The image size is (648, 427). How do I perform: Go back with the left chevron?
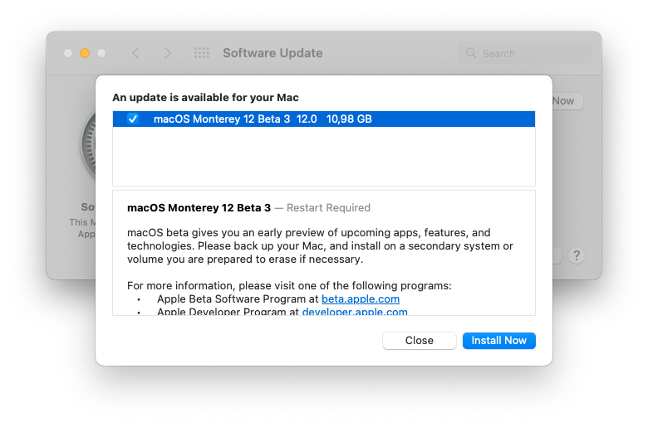pos(135,53)
